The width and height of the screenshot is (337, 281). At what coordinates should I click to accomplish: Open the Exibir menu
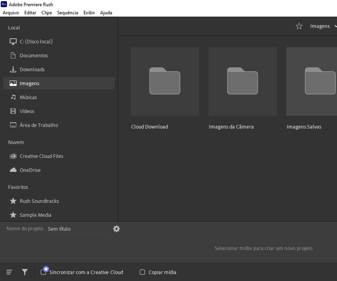tap(89, 13)
